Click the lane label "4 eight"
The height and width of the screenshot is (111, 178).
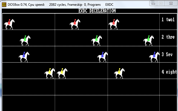pyautogui.click(x=169, y=72)
